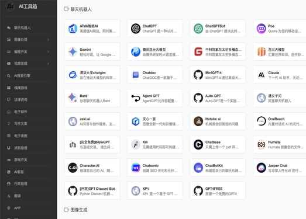Open the aski.ai card title
Image resolution: width=306 pixels, height=219 pixels.
pos(85,119)
